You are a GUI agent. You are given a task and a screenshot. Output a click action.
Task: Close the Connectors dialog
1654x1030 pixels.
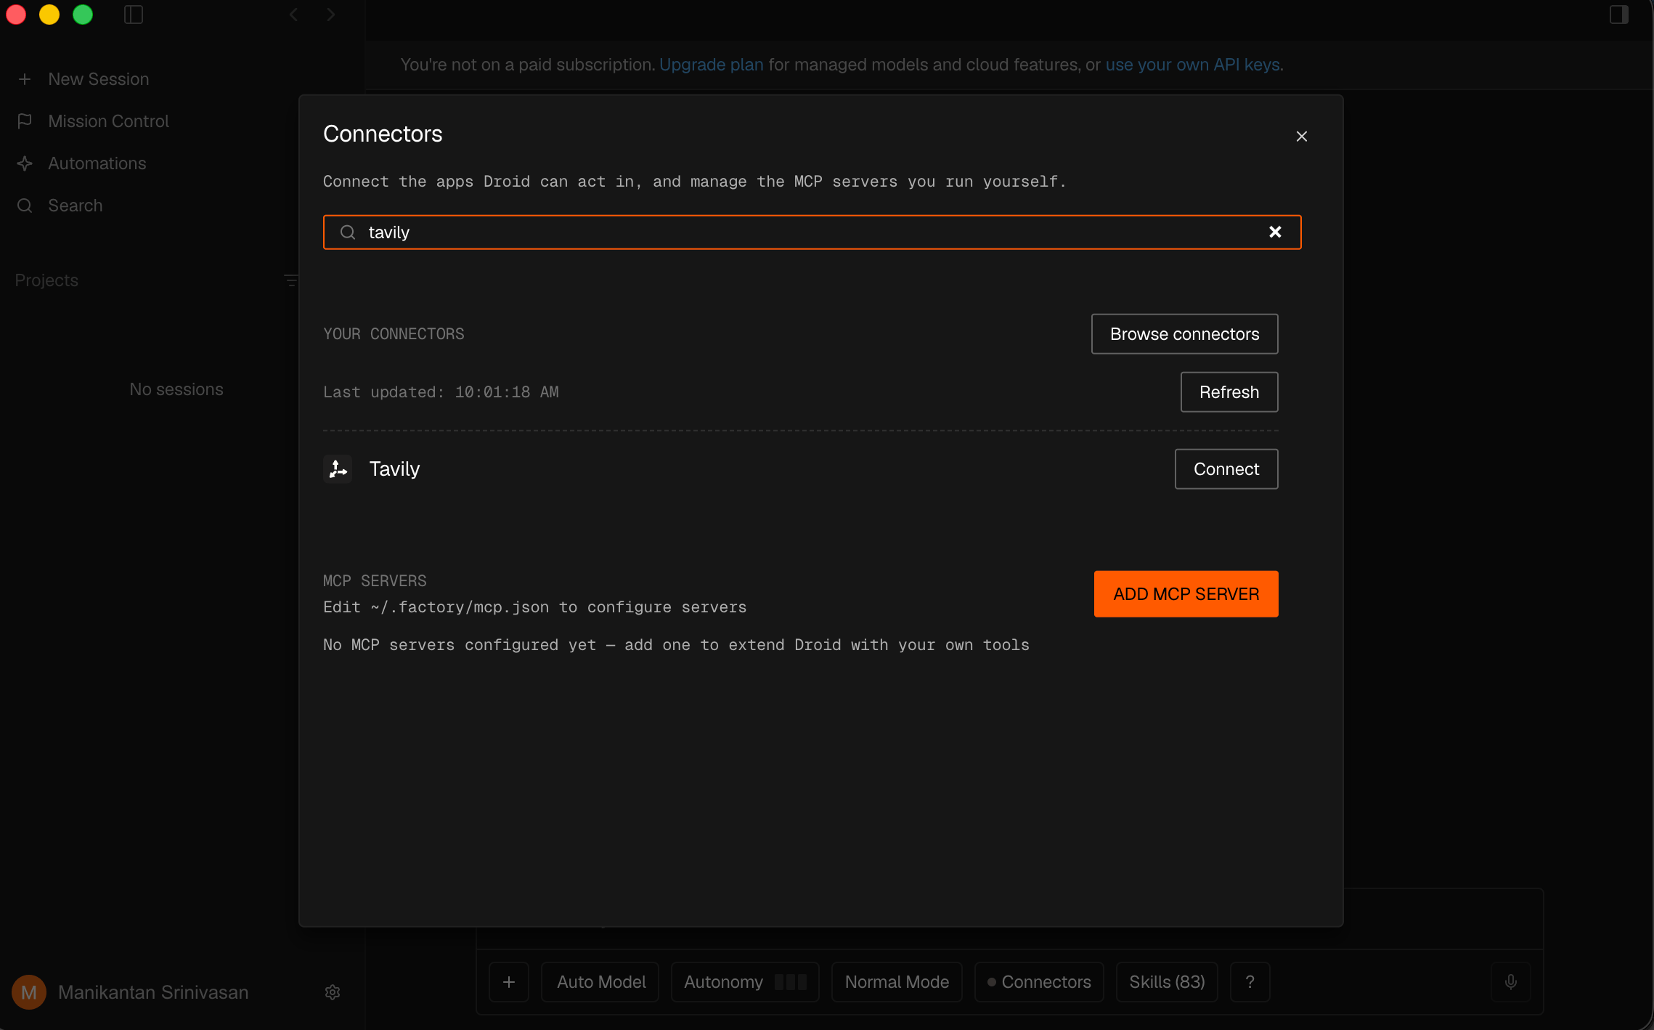click(1301, 136)
